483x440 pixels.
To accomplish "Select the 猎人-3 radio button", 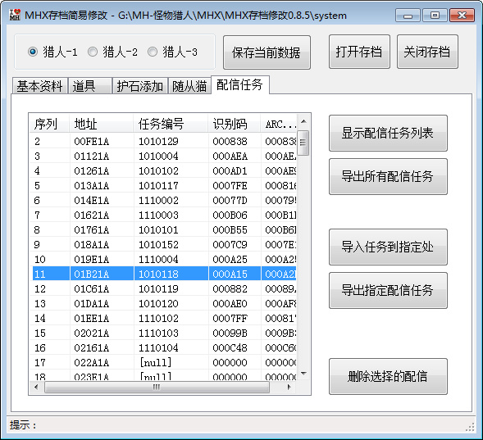I will coord(172,52).
